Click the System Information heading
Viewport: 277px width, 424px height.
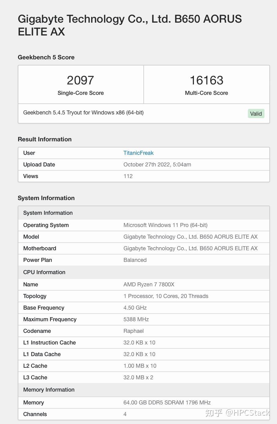point(46,198)
